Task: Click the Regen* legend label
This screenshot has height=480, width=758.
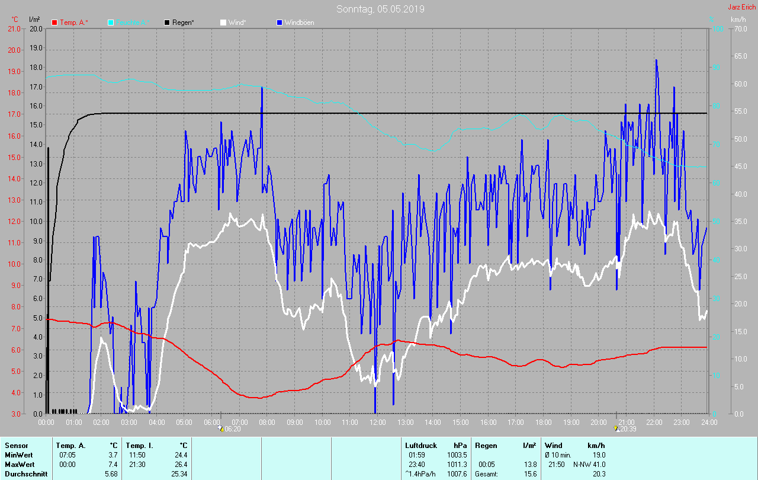Action: (x=183, y=23)
